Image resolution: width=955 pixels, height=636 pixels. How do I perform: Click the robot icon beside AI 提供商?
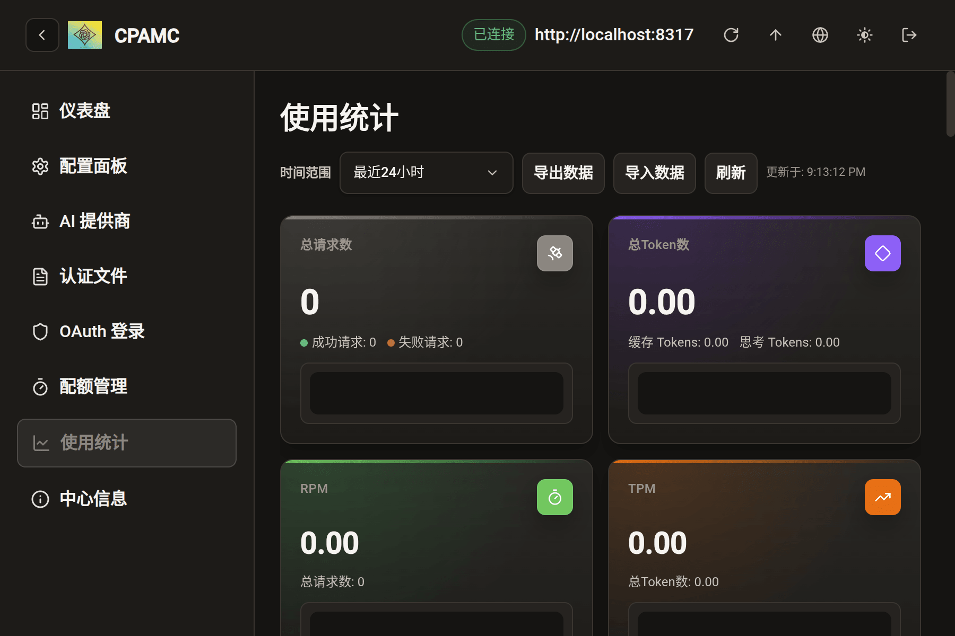click(x=40, y=221)
